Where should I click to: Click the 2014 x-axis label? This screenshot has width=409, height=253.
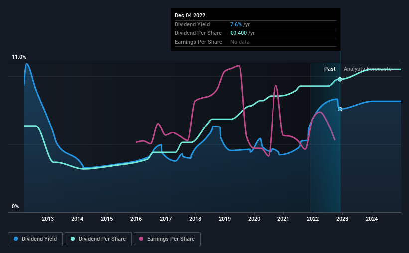77,219
